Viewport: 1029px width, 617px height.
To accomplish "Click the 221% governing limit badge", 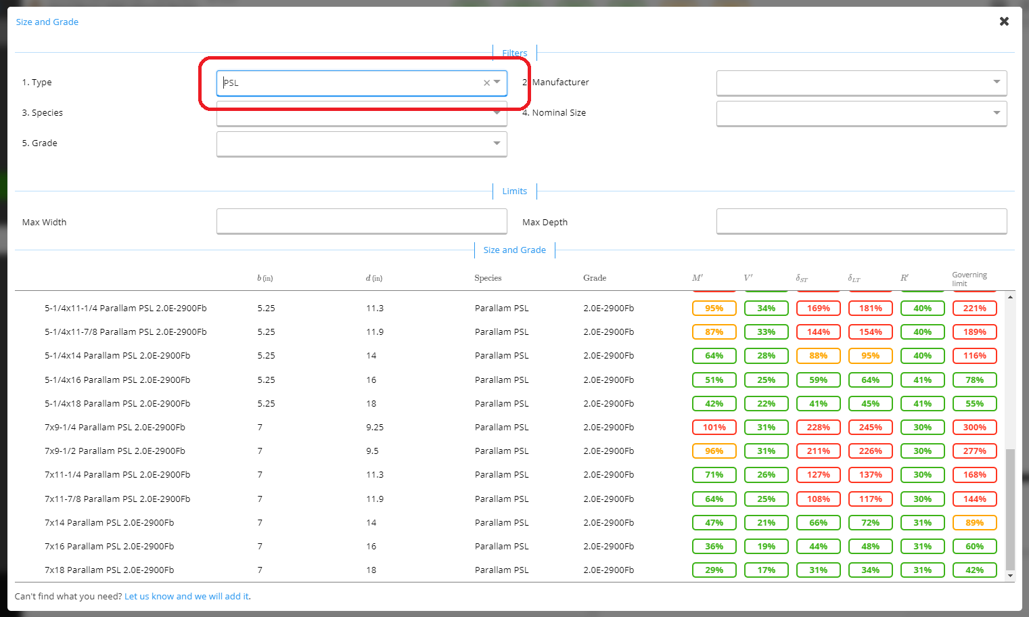I will tap(975, 308).
